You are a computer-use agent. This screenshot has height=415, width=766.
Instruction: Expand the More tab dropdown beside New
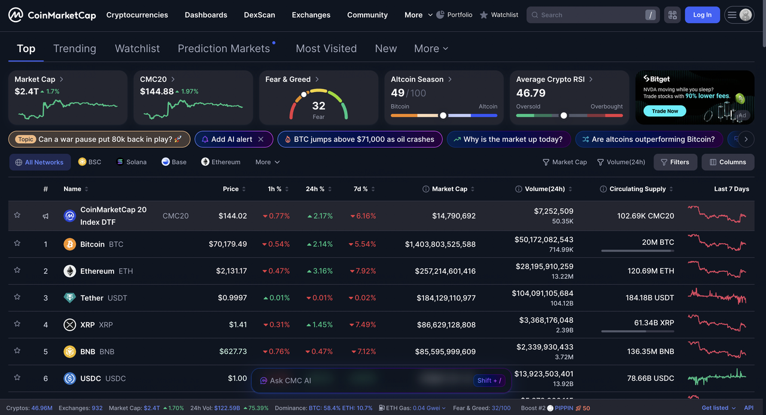point(431,49)
